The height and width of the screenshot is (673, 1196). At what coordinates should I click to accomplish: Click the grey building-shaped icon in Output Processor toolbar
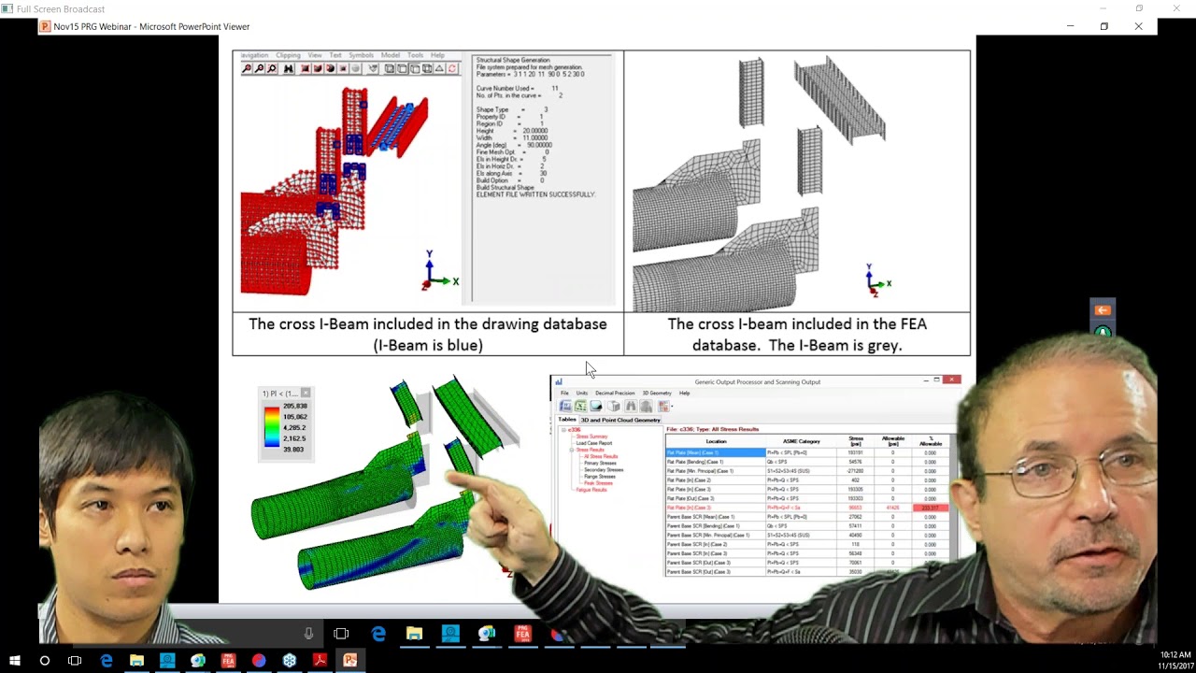click(647, 406)
